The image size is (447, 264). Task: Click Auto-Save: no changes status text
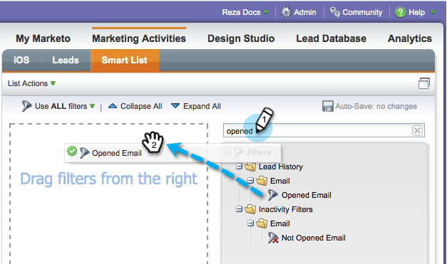tap(376, 106)
